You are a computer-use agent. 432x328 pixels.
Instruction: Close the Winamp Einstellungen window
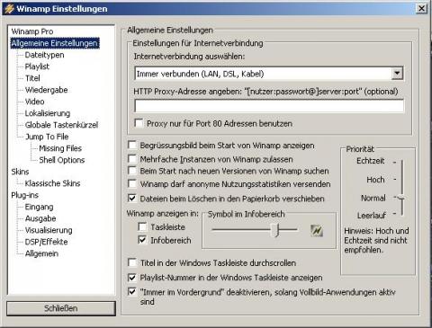421,8
